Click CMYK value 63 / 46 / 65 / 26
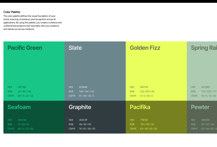Image resolution: width=217 pixels, height=147 pixels. pyautogui.click(x=149, y=129)
